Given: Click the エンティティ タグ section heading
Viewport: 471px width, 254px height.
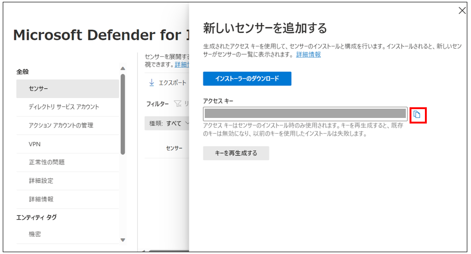Looking at the screenshot, I should click(x=36, y=217).
